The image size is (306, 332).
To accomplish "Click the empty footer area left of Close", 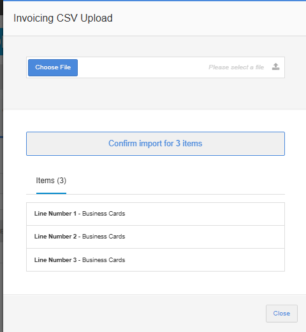I will tap(134, 314).
